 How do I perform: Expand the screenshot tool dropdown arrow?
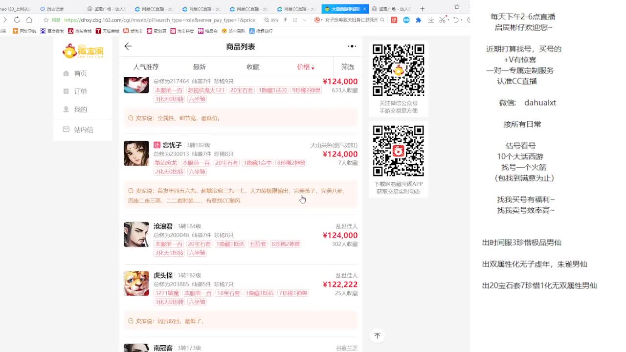pos(447,20)
